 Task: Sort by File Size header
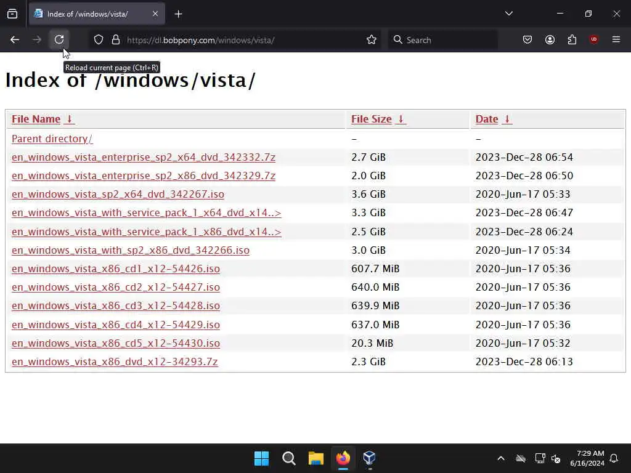point(371,119)
